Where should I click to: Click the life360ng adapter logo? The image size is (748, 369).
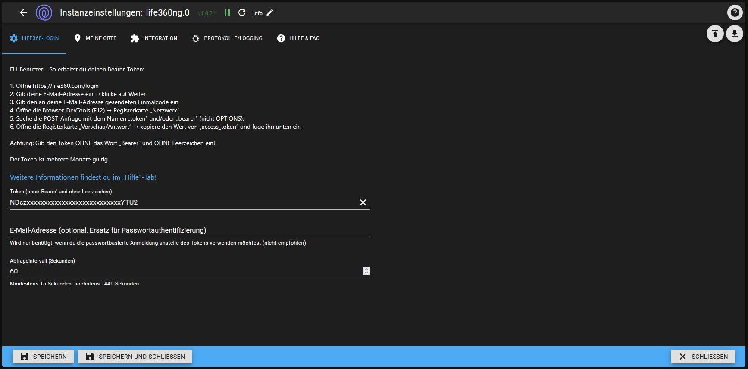(44, 12)
